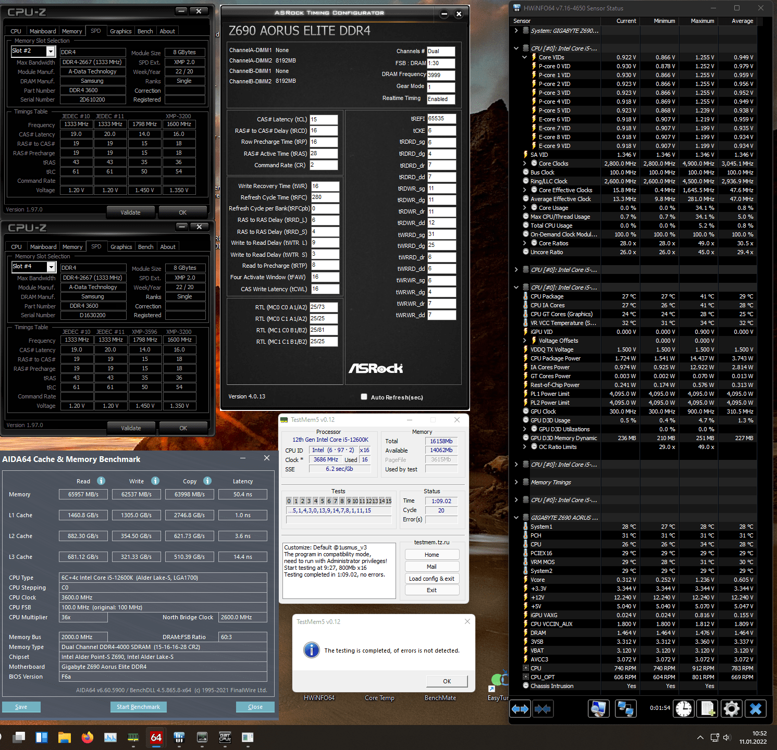Open BenchMate desktop shortcut
This screenshot has width=777, height=750.
click(x=440, y=697)
